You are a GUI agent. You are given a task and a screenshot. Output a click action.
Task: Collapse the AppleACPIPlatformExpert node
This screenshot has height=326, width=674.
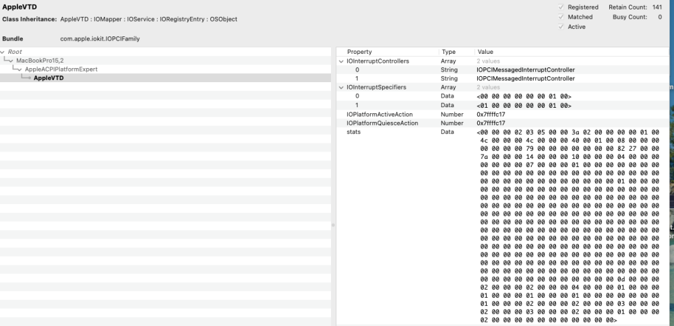click(x=20, y=69)
